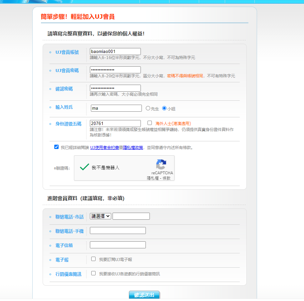This screenshot has height=301, width=304.
Task: Open the 隱私權政策 link
Action: click(133, 148)
